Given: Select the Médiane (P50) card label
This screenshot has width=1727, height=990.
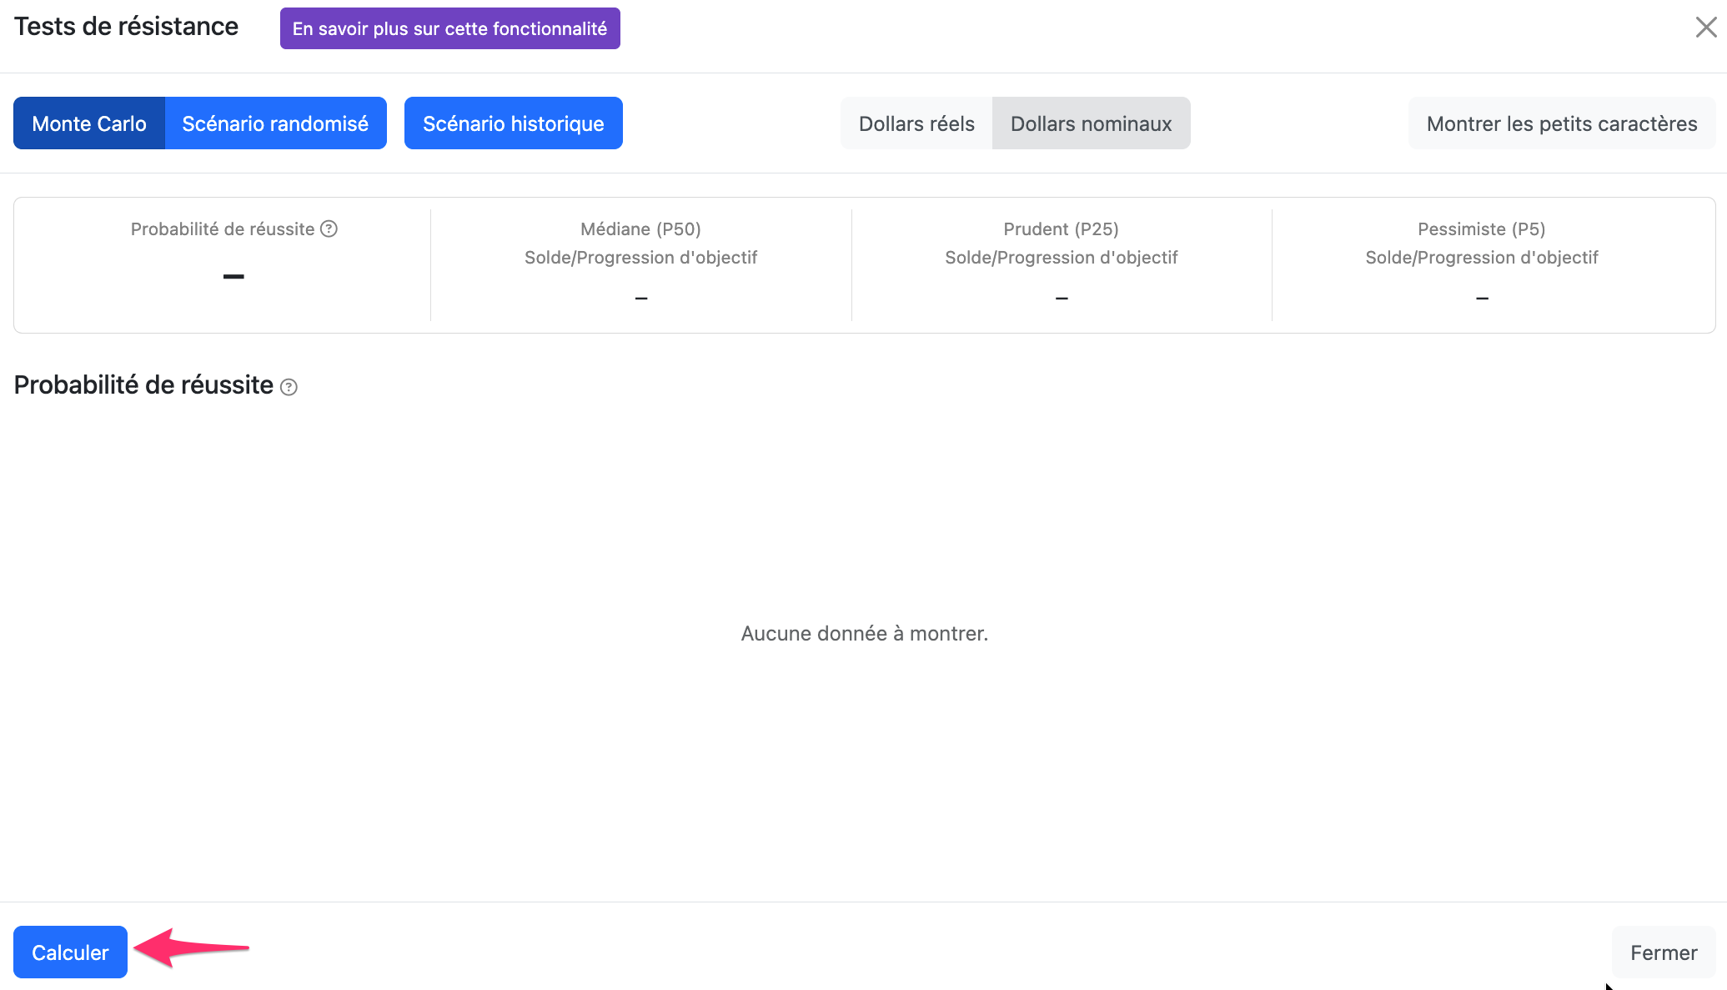Looking at the screenshot, I should [640, 229].
